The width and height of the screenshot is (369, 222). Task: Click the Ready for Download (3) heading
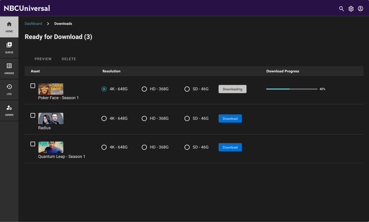click(x=58, y=37)
